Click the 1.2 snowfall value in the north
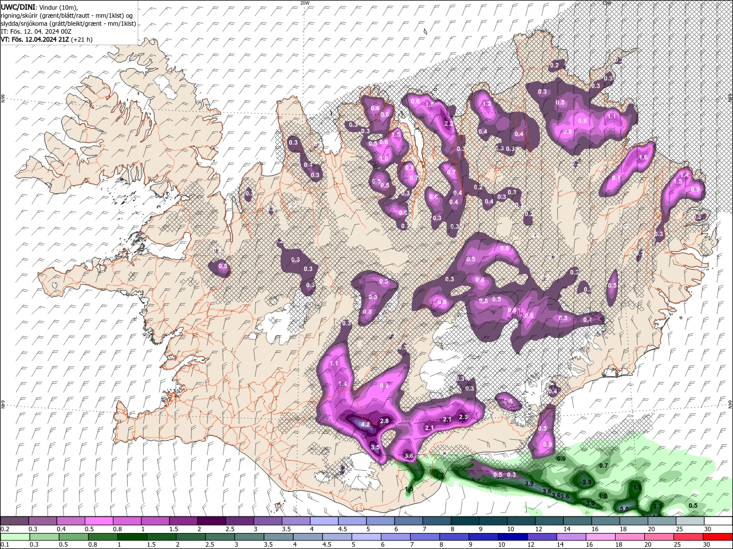Image resolution: width=733 pixels, height=549 pixels. 487,105
